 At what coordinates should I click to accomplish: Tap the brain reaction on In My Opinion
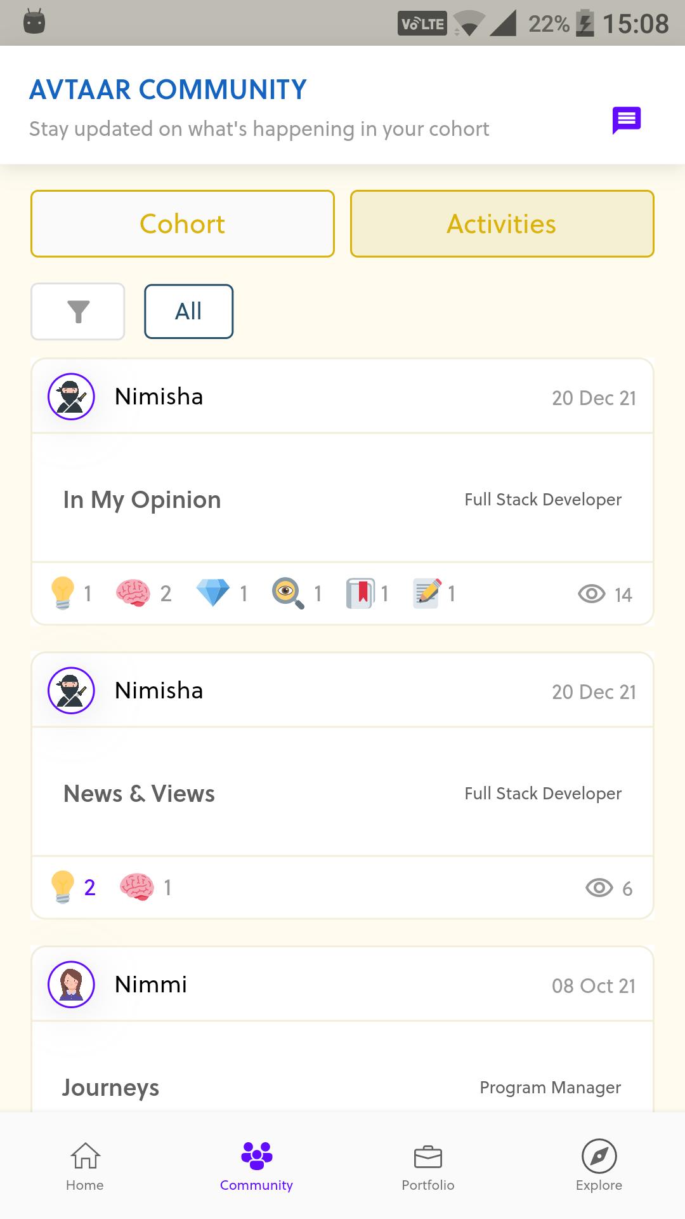(x=133, y=594)
